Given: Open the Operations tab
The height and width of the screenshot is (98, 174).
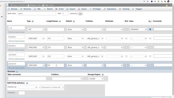Looking at the screenshot, I should 110,9.
